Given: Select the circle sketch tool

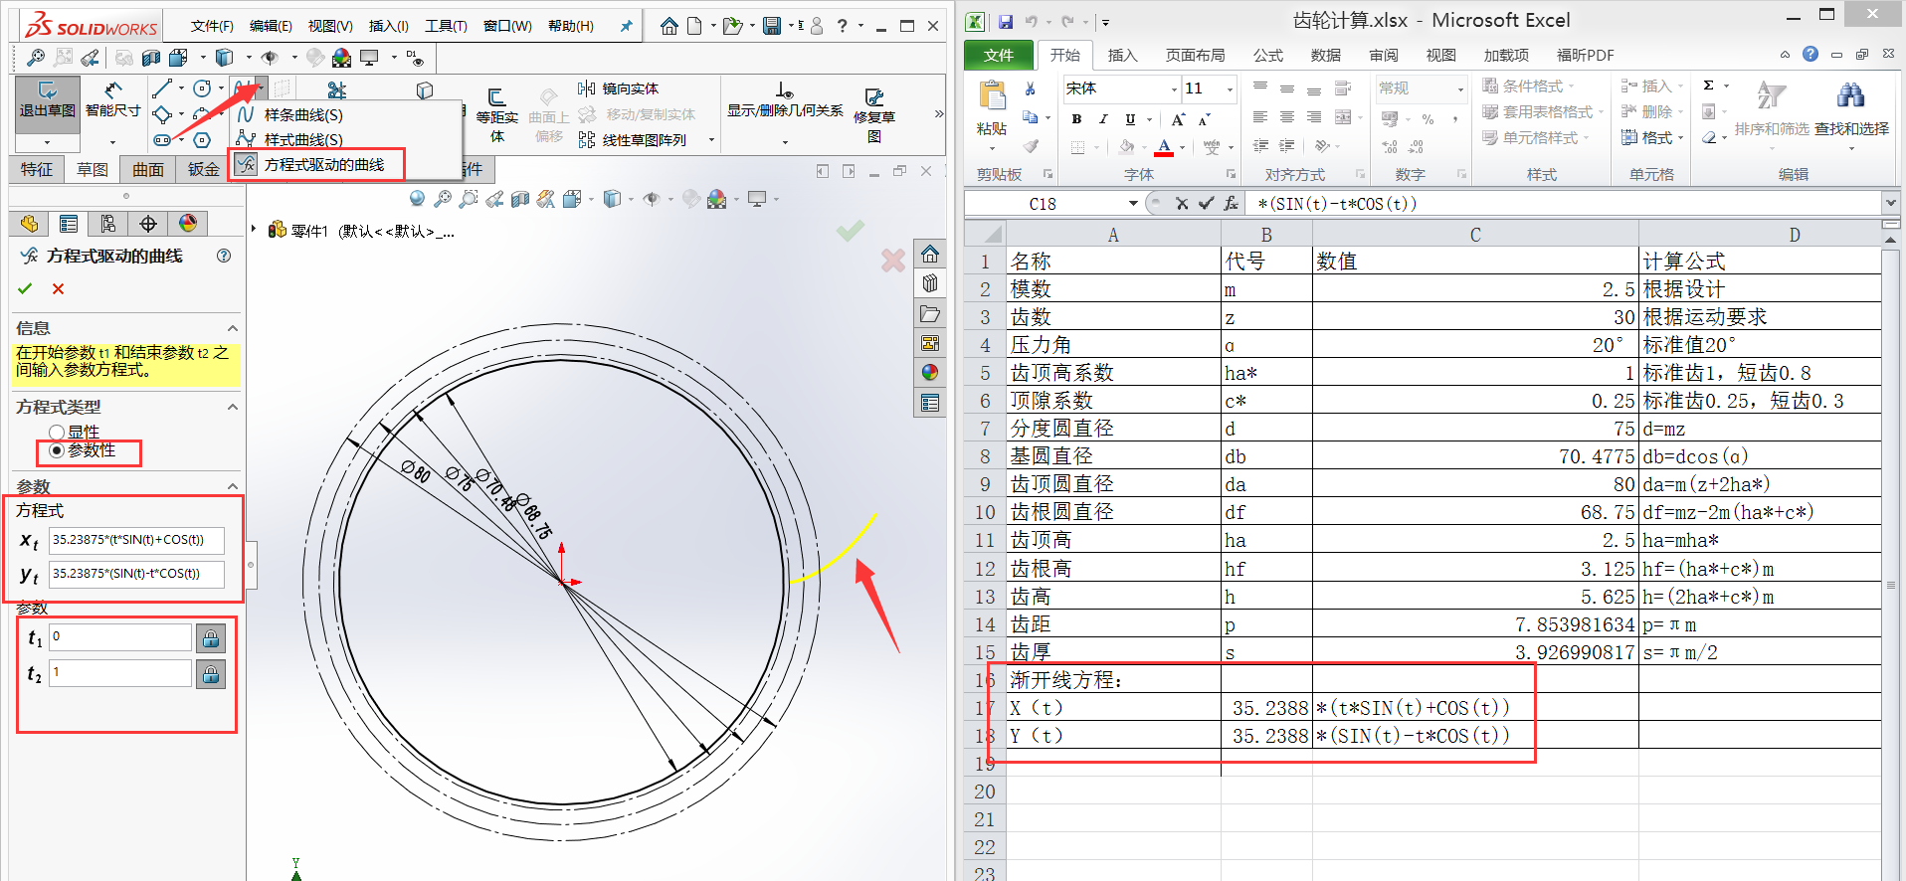Looking at the screenshot, I should click(202, 88).
